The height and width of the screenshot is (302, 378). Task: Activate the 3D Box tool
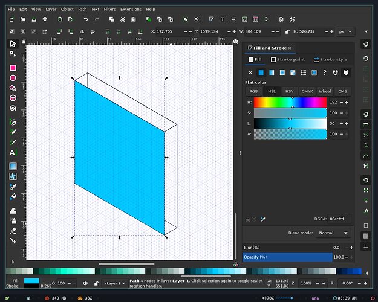tap(13, 98)
